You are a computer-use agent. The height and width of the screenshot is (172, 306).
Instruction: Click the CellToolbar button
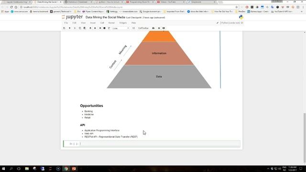[x=143, y=28]
